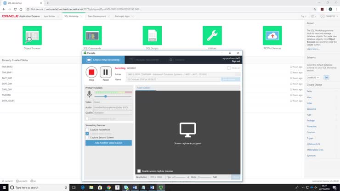Image resolution: width=340 pixels, height=191 pixels.
Task: Toggle the Webcast checkbox in Panopto
Action: click(x=228, y=68)
